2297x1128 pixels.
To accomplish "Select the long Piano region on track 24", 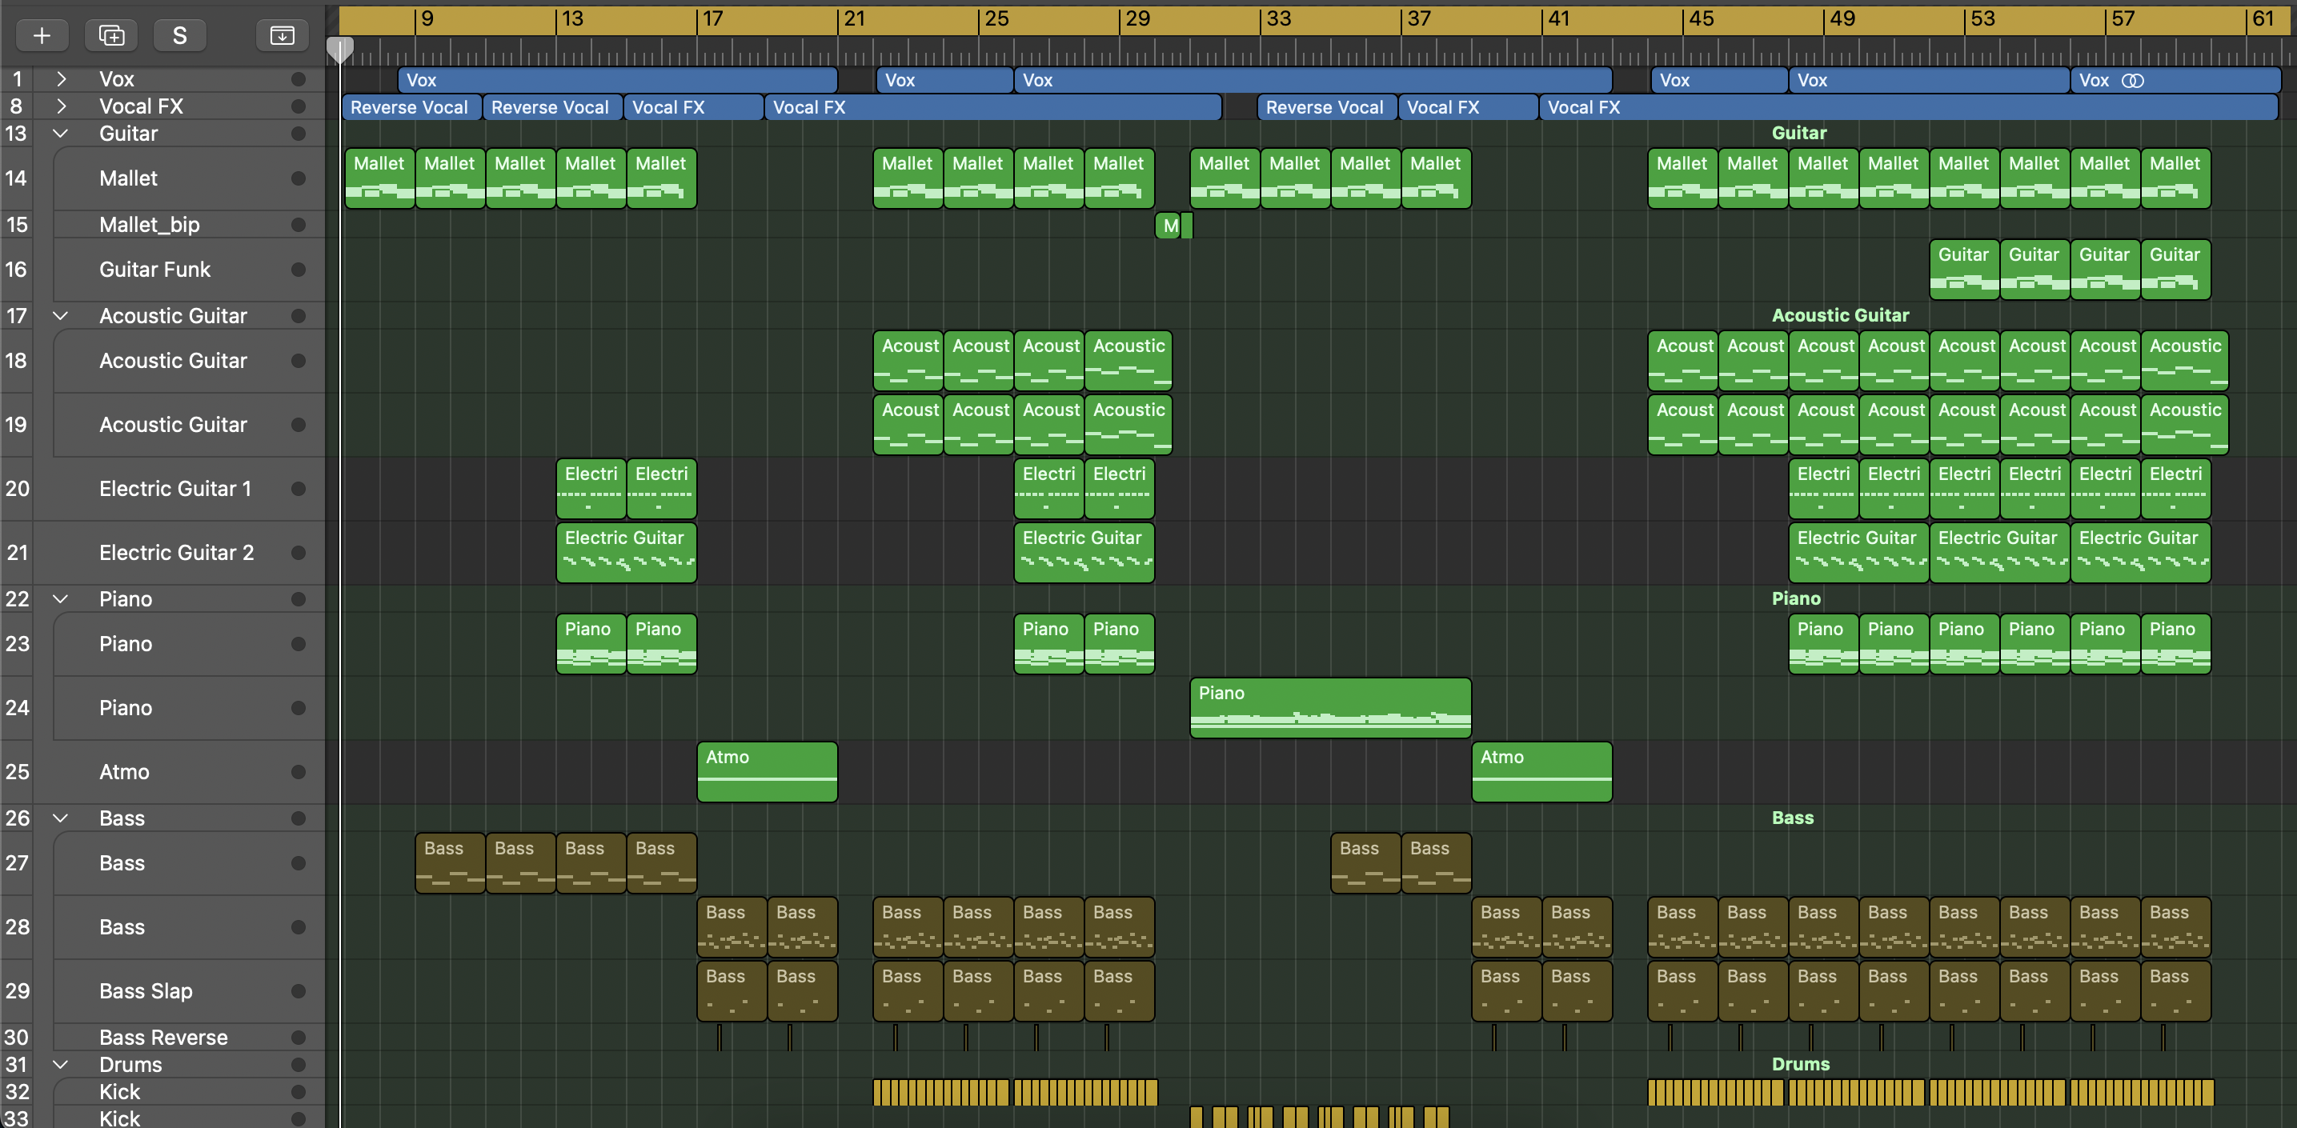I will [x=1330, y=708].
